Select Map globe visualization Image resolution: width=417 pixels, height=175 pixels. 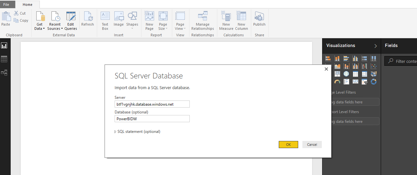pos(346,74)
